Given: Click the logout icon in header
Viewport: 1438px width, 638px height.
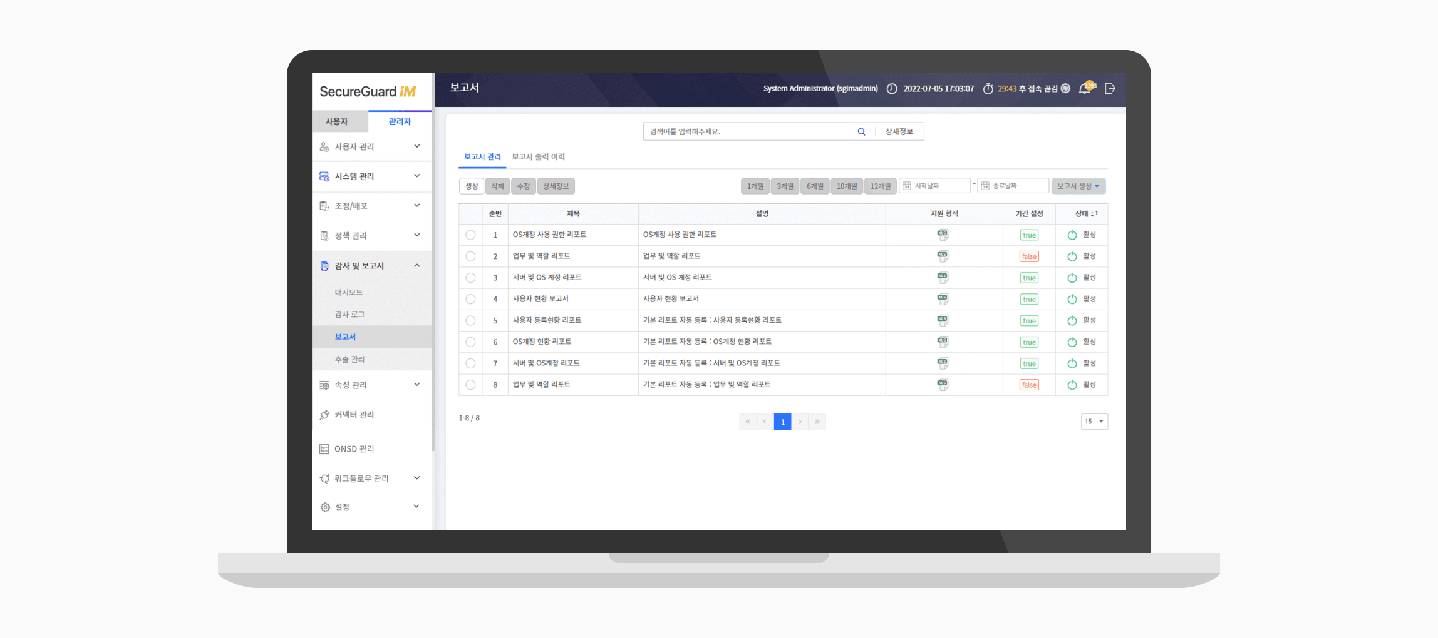Looking at the screenshot, I should pos(1110,89).
